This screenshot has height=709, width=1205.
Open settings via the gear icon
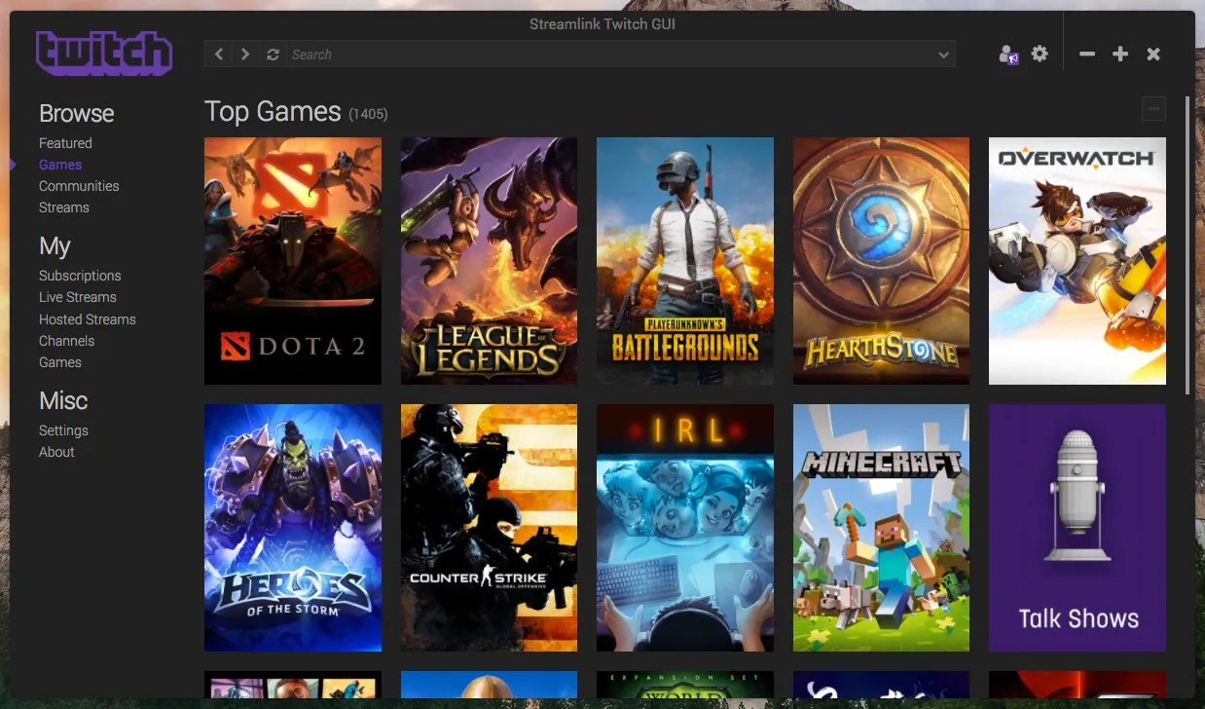pos(1040,54)
